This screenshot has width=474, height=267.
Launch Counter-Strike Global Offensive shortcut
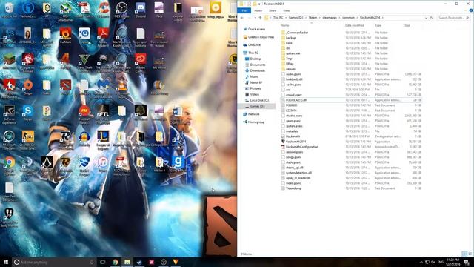click(28, 140)
